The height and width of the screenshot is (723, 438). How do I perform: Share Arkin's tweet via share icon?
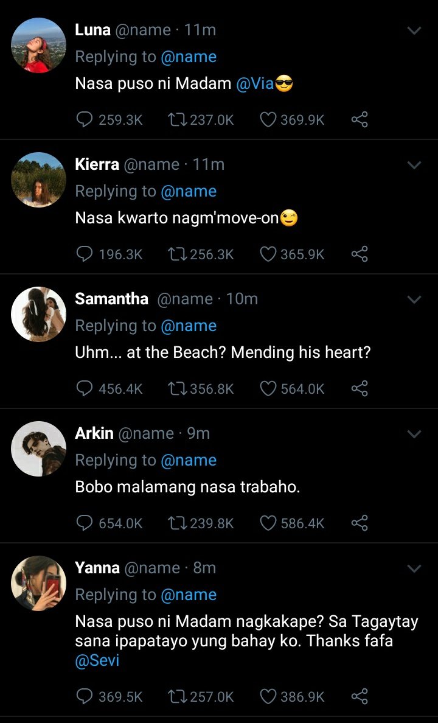pos(360,523)
